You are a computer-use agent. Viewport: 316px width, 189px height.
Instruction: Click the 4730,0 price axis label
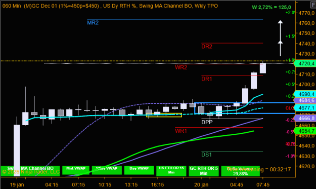click(x=306, y=54)
